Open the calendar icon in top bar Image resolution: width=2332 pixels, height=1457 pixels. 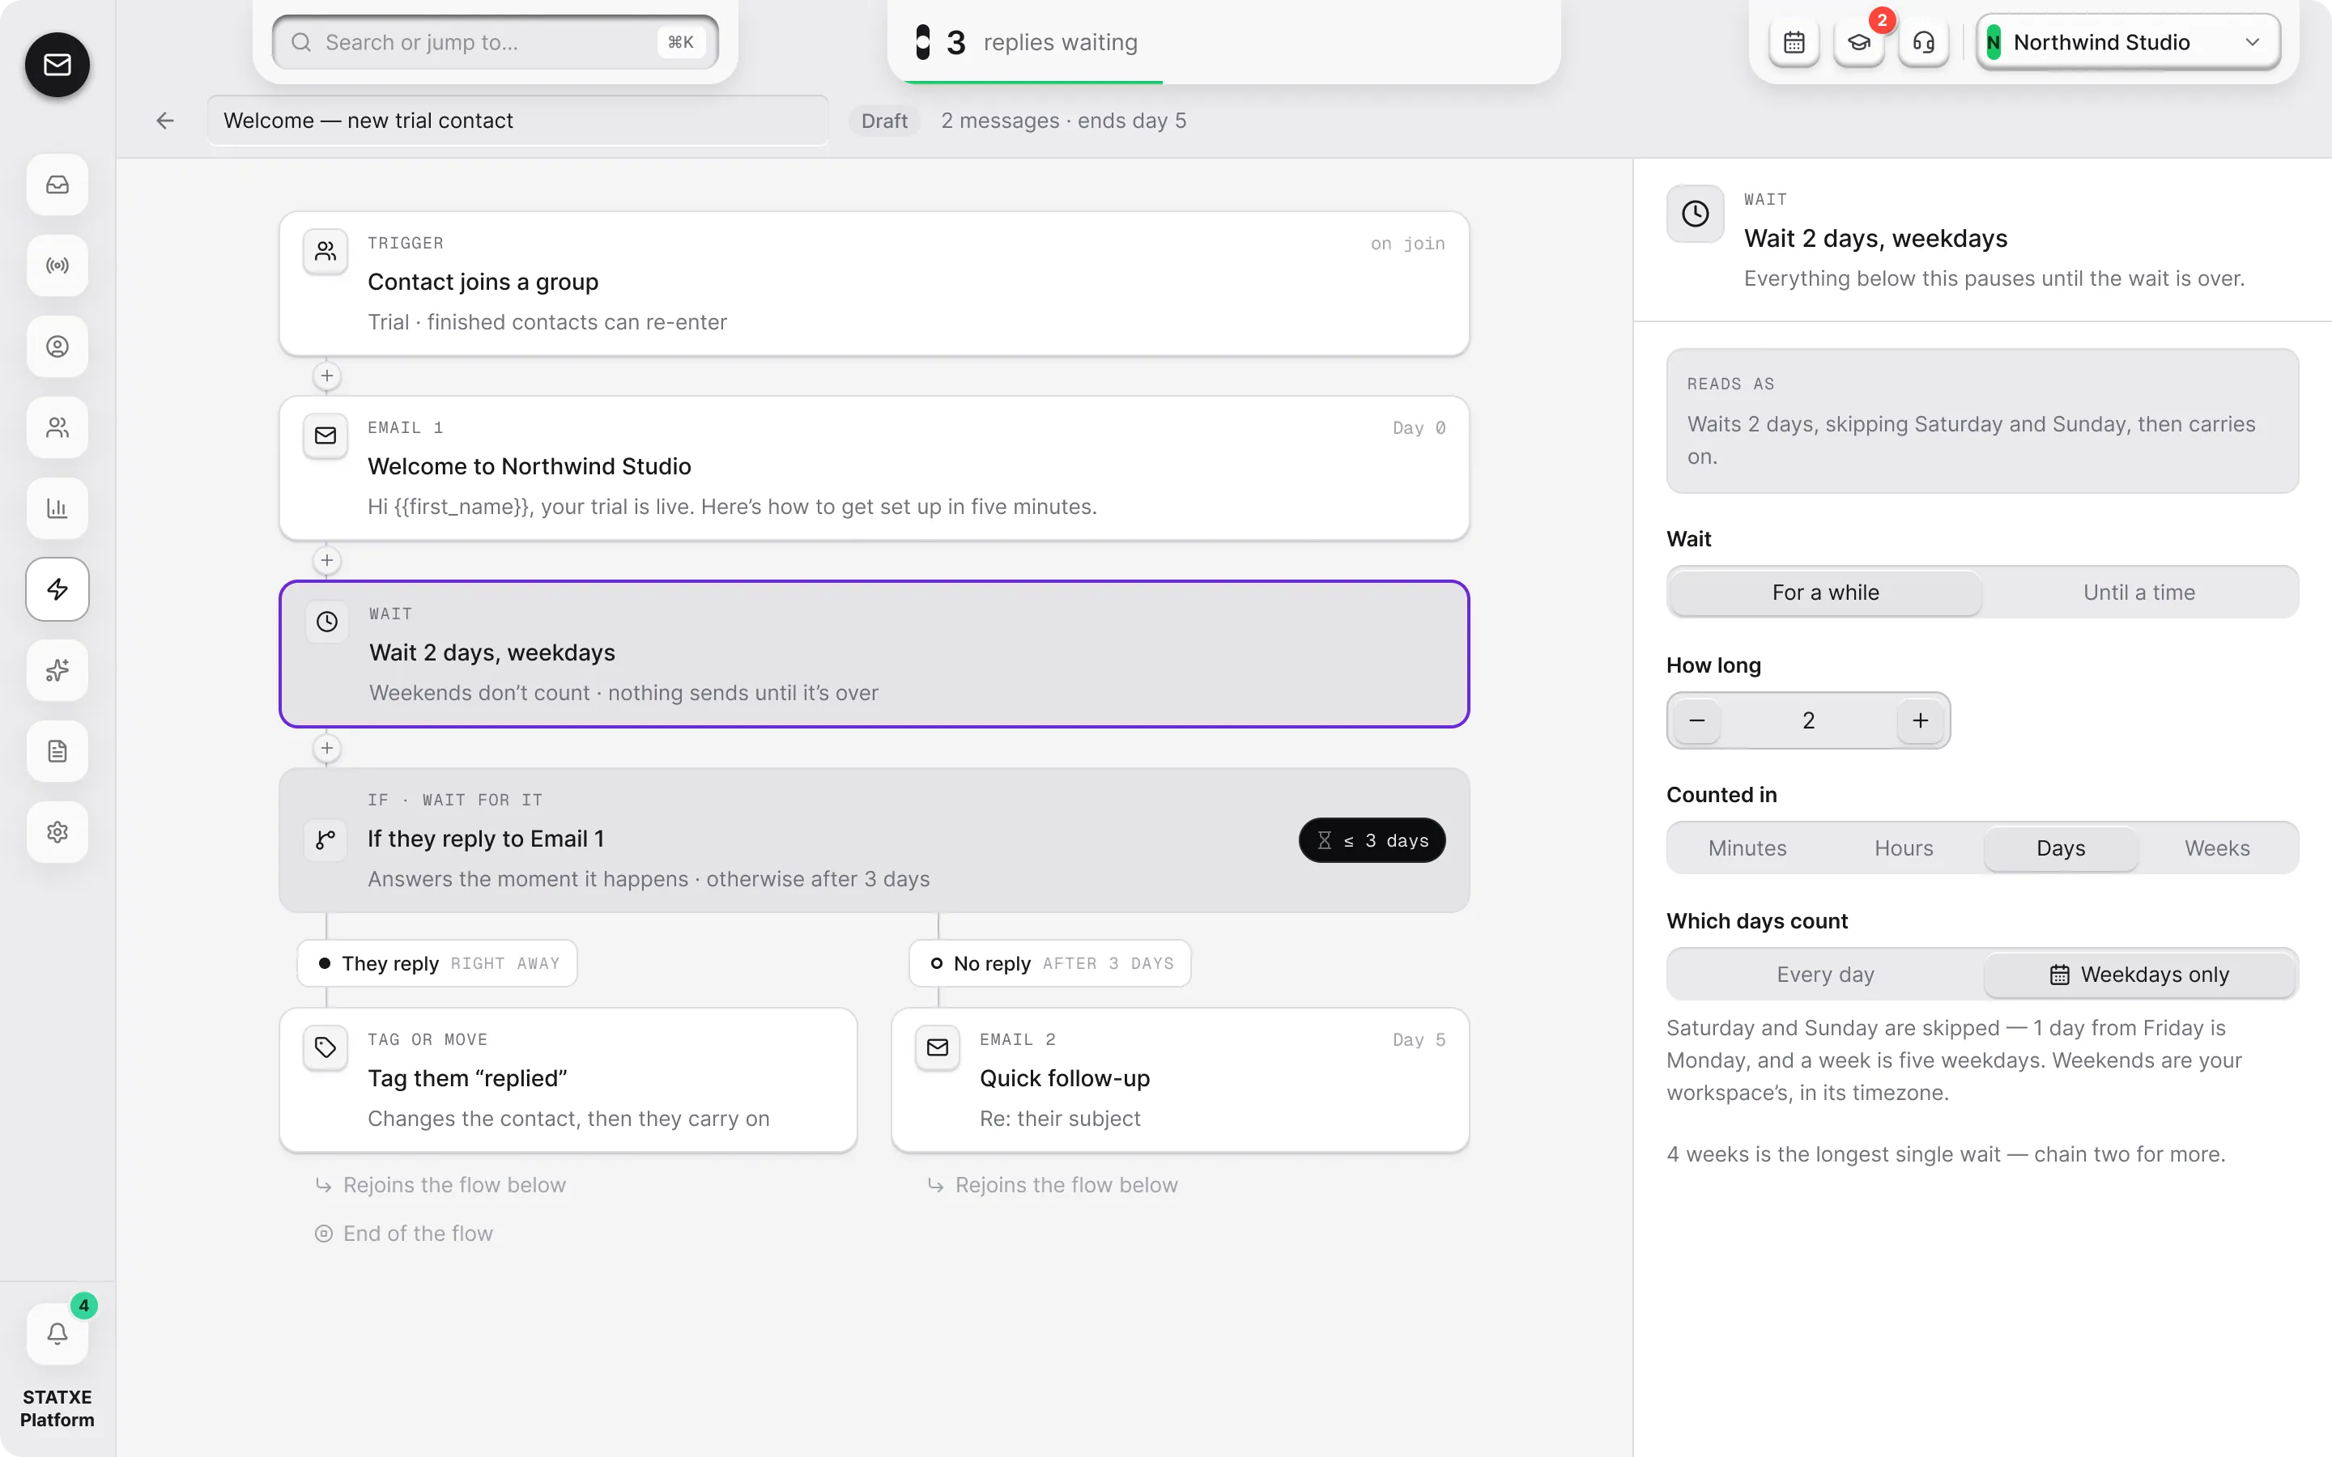coord(1794,42)
